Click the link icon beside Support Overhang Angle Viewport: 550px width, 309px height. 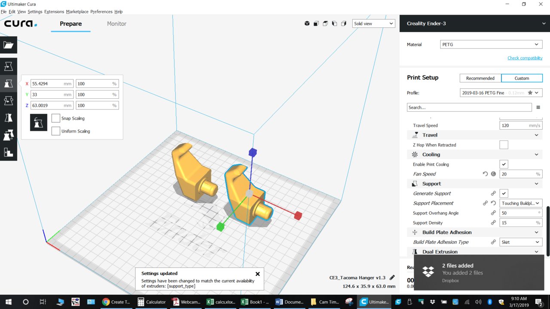(x=493, y=213)
